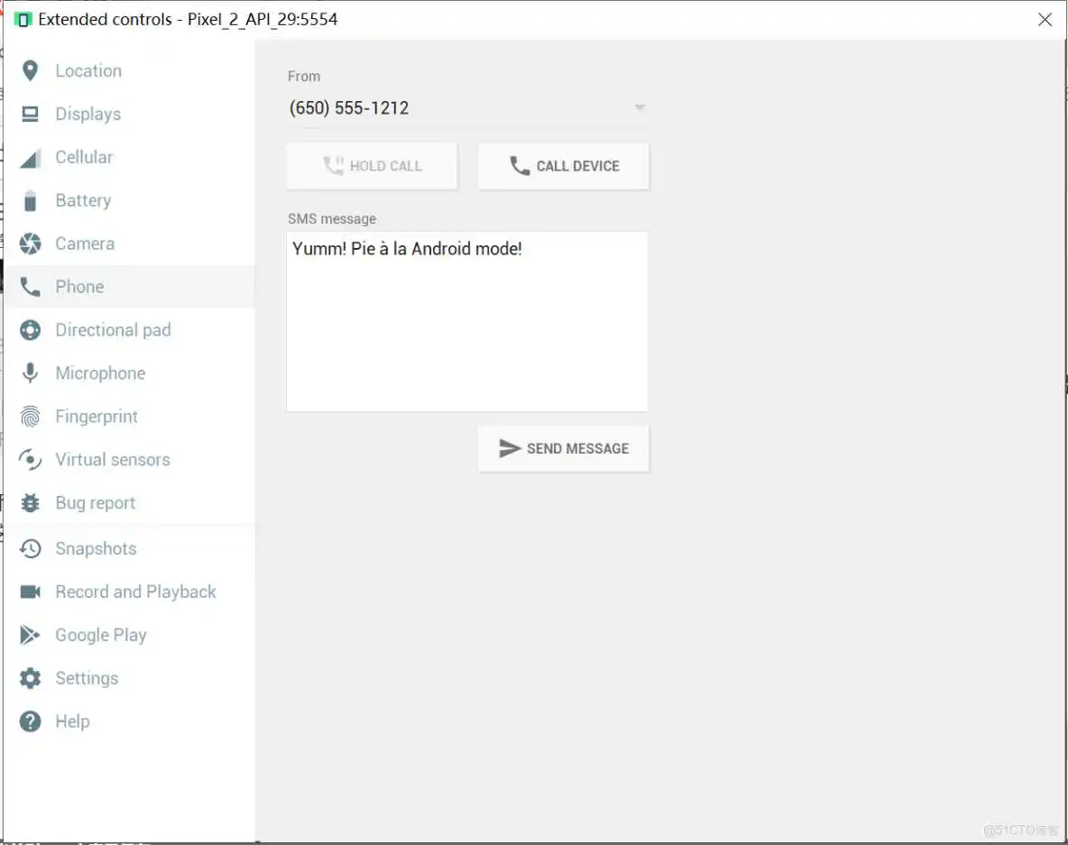
Task: Click the Location pin icon
Action: click(x=30, y=71)
